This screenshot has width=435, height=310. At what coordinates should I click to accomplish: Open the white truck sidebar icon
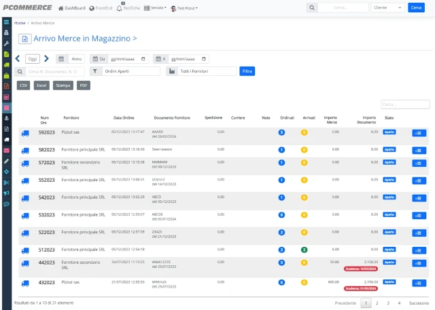tap(6, 140)
